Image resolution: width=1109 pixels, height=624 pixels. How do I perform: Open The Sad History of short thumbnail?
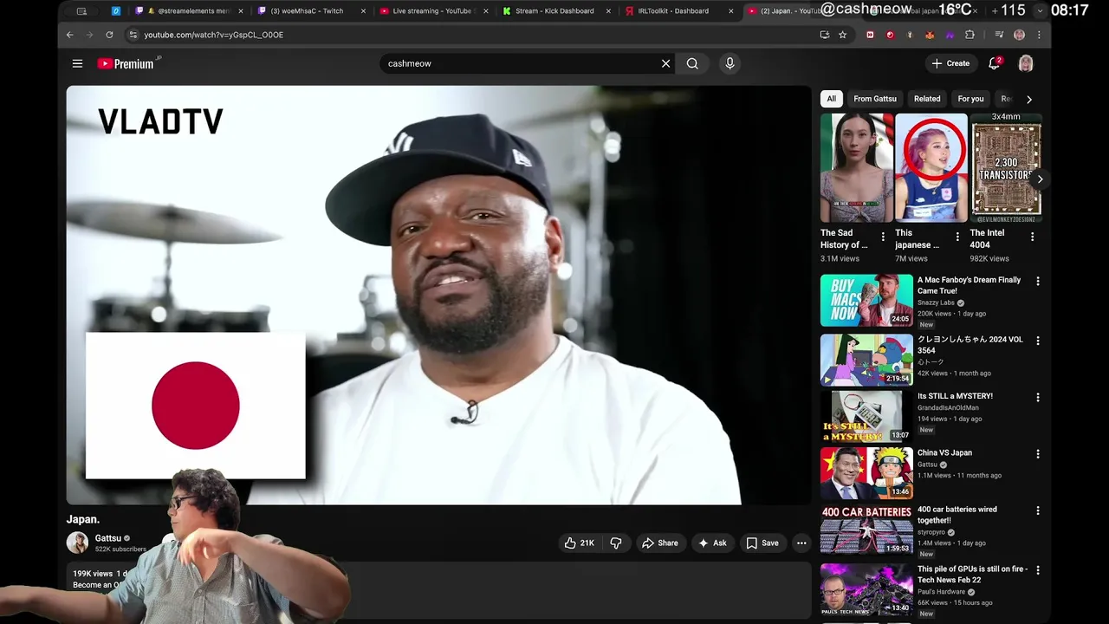tap(856, 168)
